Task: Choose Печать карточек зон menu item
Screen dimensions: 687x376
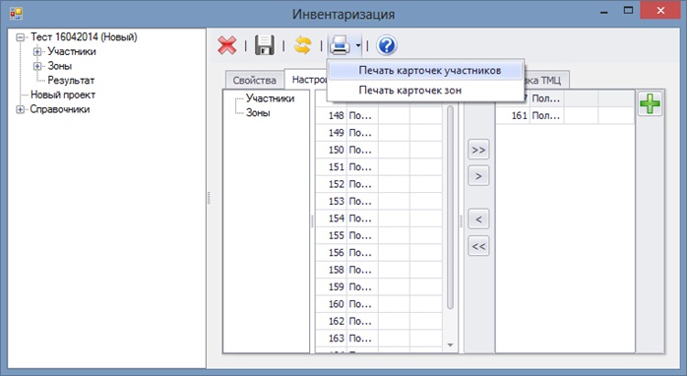Action: coord(425,91)
